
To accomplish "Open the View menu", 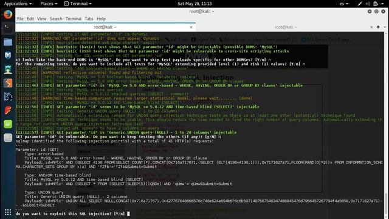I will coord(42,19).
